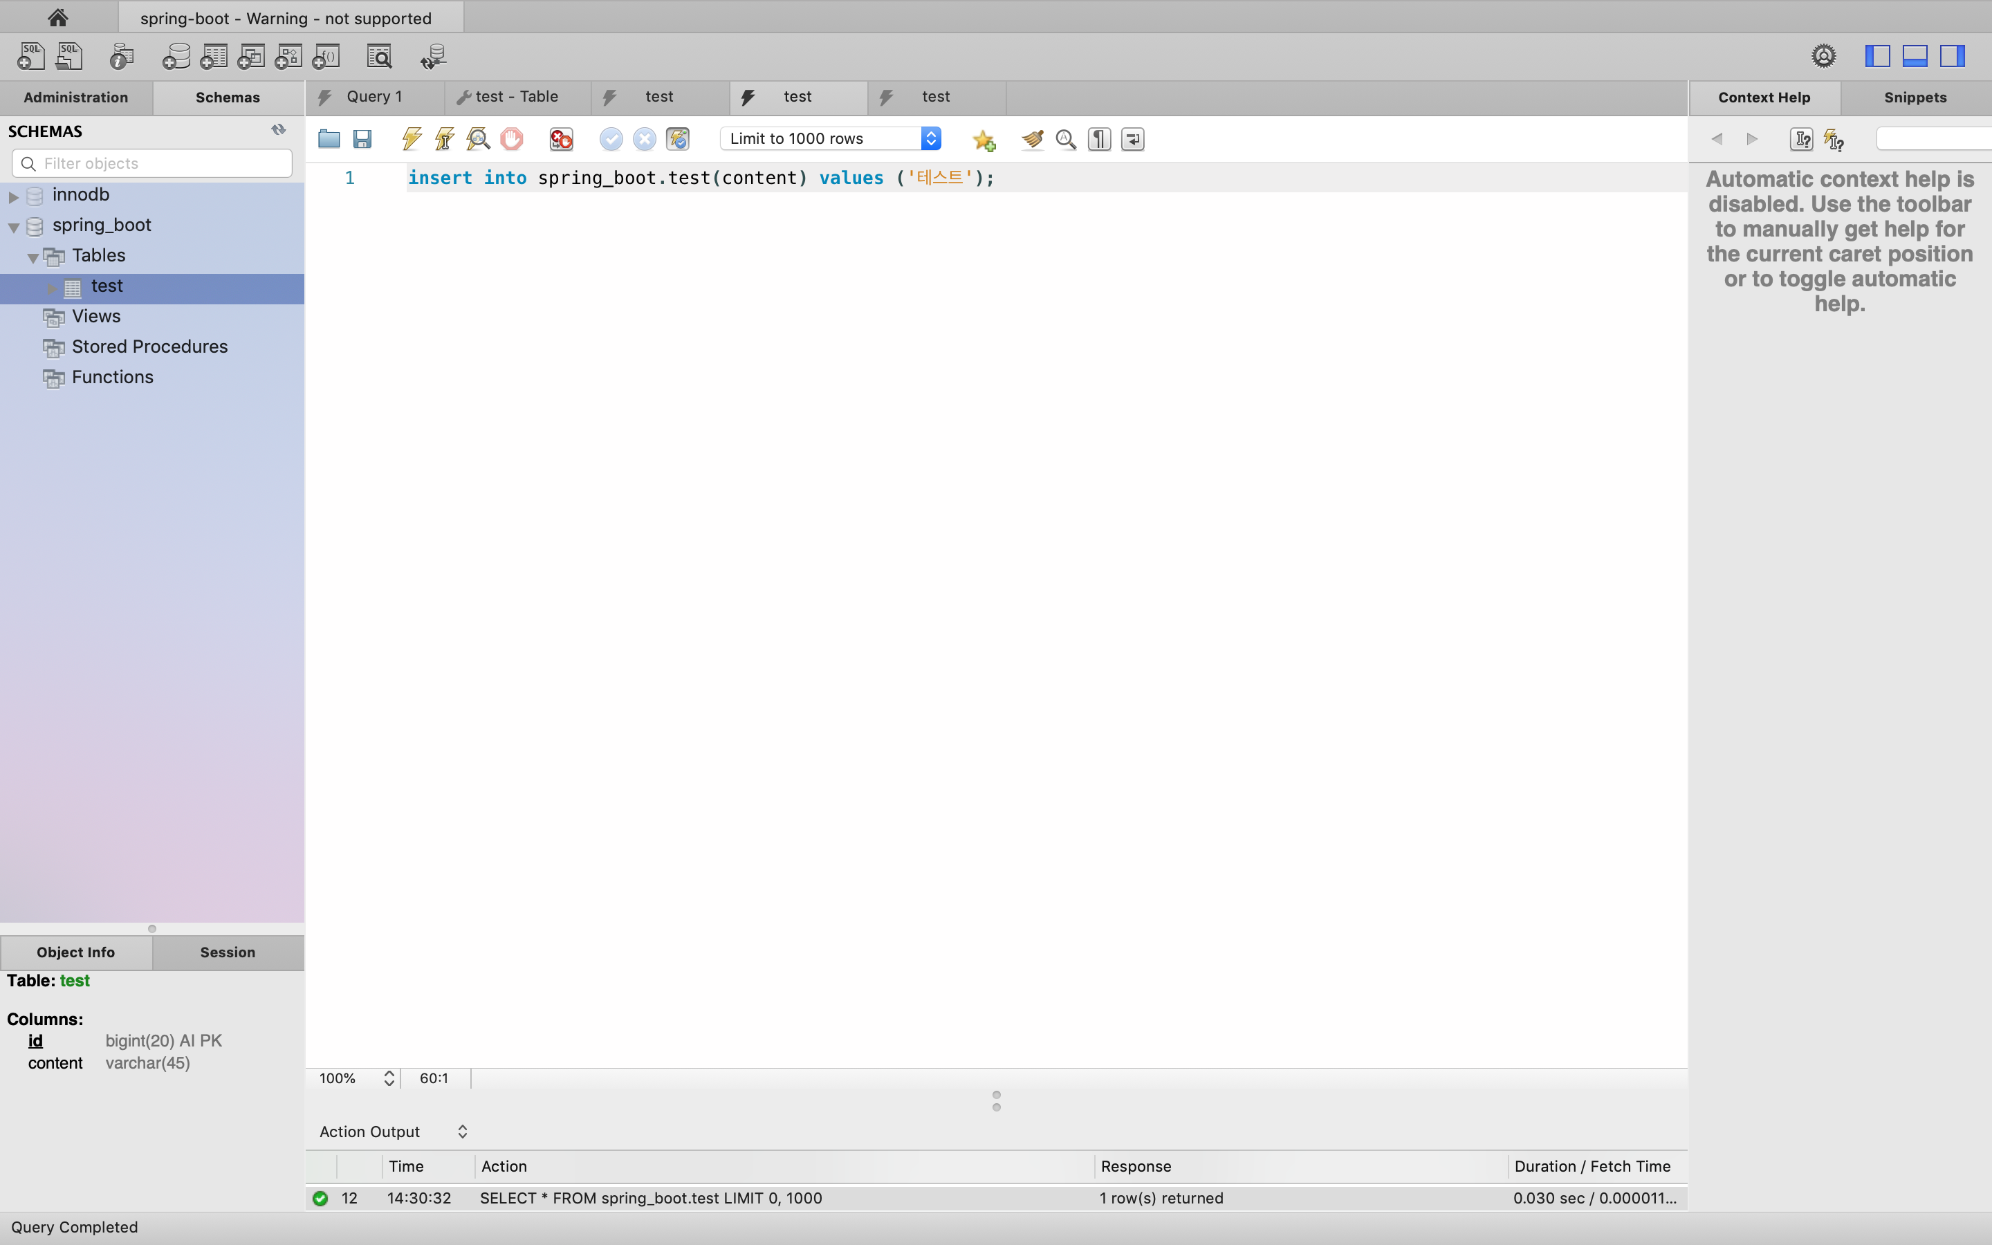Screen dimensions: 1992x1245
Task: Switch to the Administration tab
Action: (75, 97)
